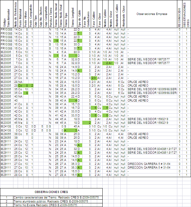This screenshot has height=207, width=191.
Task: Click the green-highlighted '2/0' Fase Calibre cell
Action: (x=94, y=78)
